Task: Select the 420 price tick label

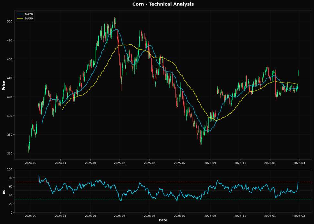Action: (x=10, y=97)
